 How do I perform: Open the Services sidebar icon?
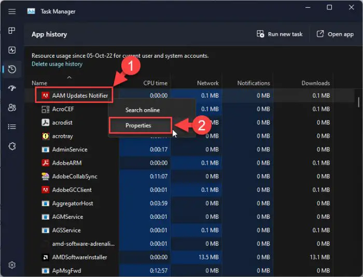[x=12, y=146]
